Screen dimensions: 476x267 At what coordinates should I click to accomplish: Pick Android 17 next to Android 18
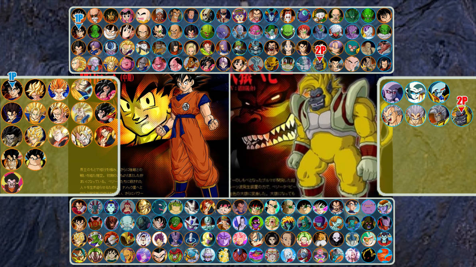175,48
